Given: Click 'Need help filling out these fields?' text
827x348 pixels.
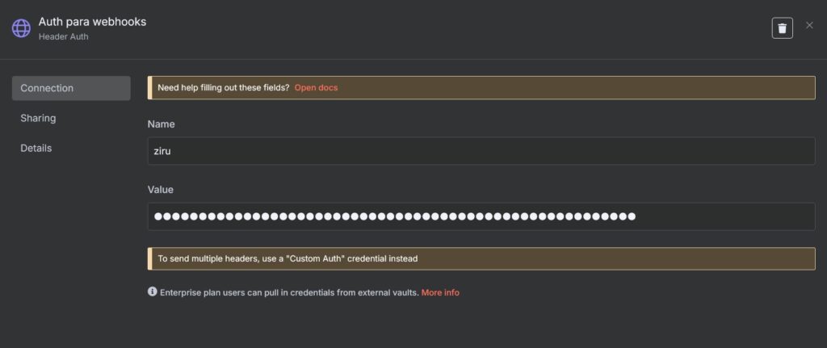Looking at the screenshot, I should 224,87.
